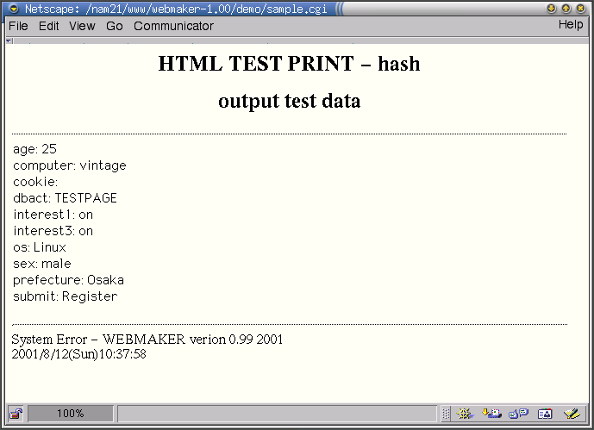The image size is (594, 430).
Task: Open Address Book from the component bar
Action: (x=544, y=414)
